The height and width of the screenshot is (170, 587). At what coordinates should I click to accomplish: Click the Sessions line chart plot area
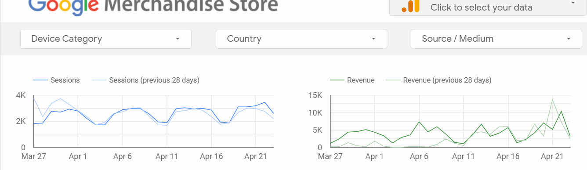pos(154,121)
